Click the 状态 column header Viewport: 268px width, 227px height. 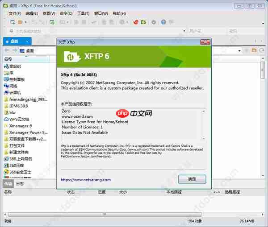click(71, 192)
